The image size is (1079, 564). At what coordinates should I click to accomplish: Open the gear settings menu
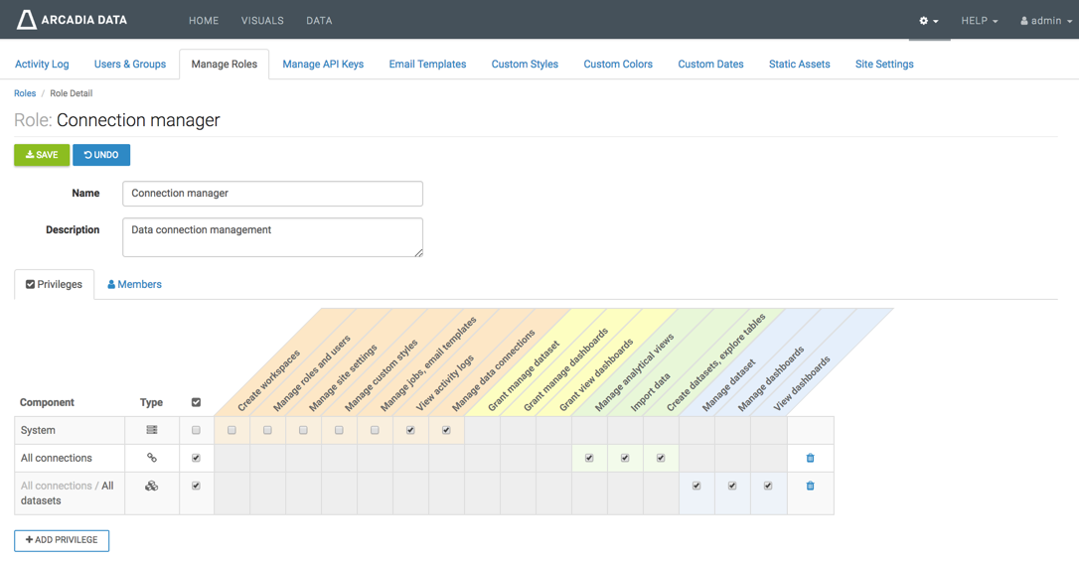point(928,21)
